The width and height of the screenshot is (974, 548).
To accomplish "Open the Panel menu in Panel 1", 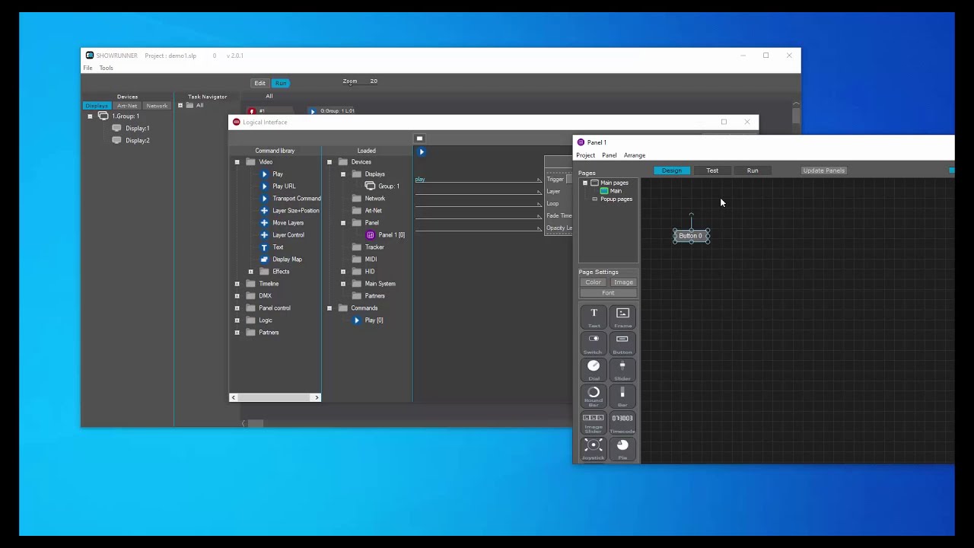I will (610, 155).
